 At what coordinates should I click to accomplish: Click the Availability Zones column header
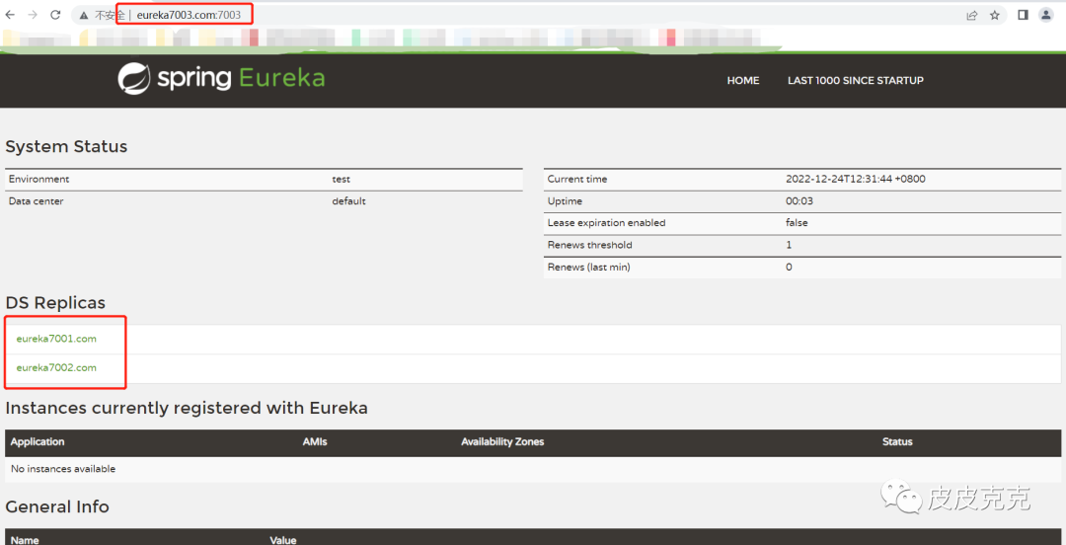pyautogui.click(x=502, y=441)
